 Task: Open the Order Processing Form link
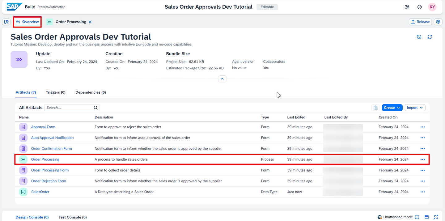coord(50,170)
